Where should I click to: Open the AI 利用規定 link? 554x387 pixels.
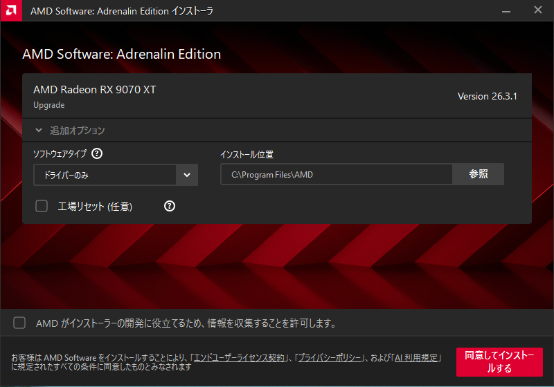pyautogui.click(x=415, y=357)
